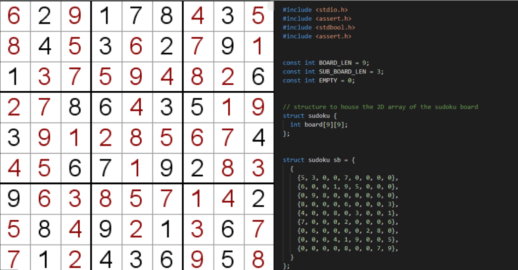Click the gray circle at the grid's top-right corner
This screenshot has width=518, height=270.
coord(271,6)
